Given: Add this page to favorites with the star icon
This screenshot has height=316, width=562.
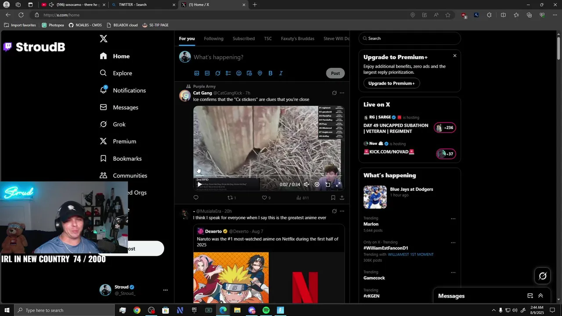Looking at the screenshot, I should [x=448, y=15].
